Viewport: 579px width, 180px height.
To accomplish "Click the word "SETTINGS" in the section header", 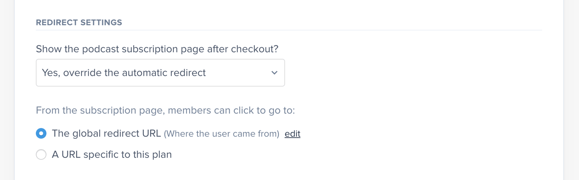I will [101, 22].
